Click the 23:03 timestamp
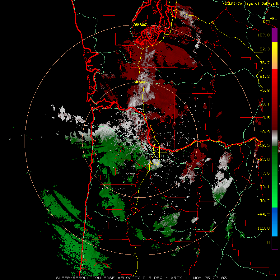Screen dimensions: 280x280 [x=220, y=278]
